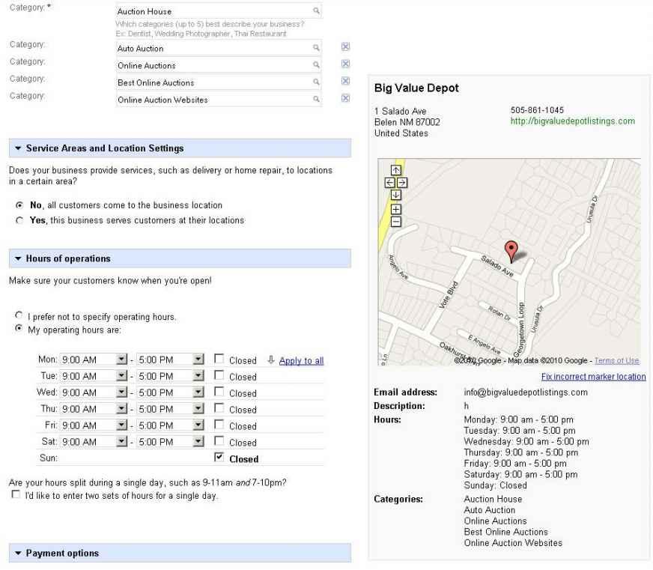653x570 pixels.
Task: Check the Closed box for Monday
Action: [x=219, y=360]
